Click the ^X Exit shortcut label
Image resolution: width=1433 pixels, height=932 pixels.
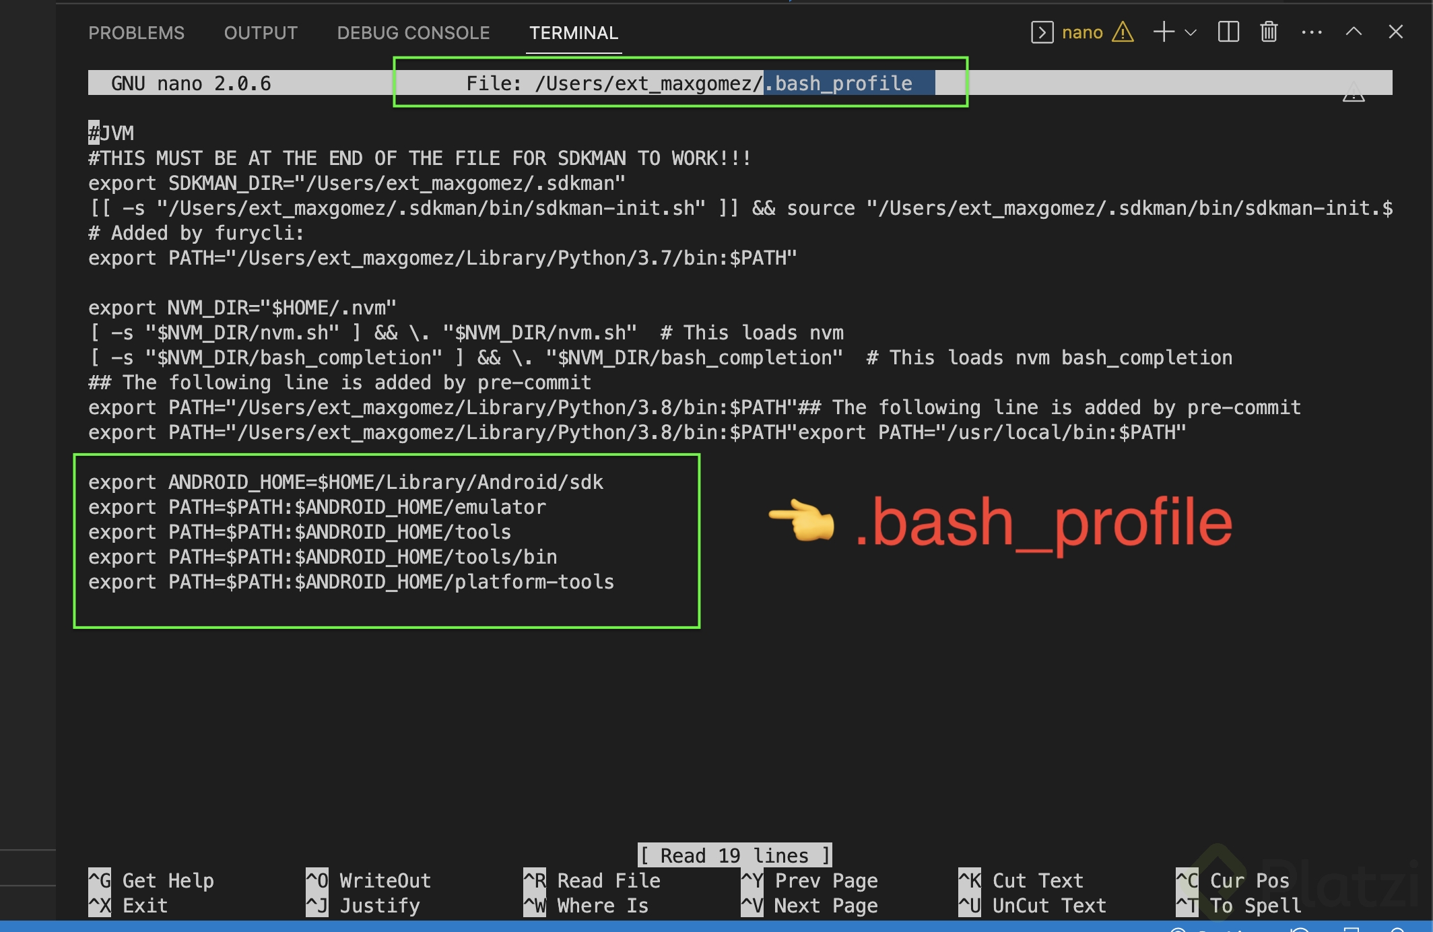(128, 906)
